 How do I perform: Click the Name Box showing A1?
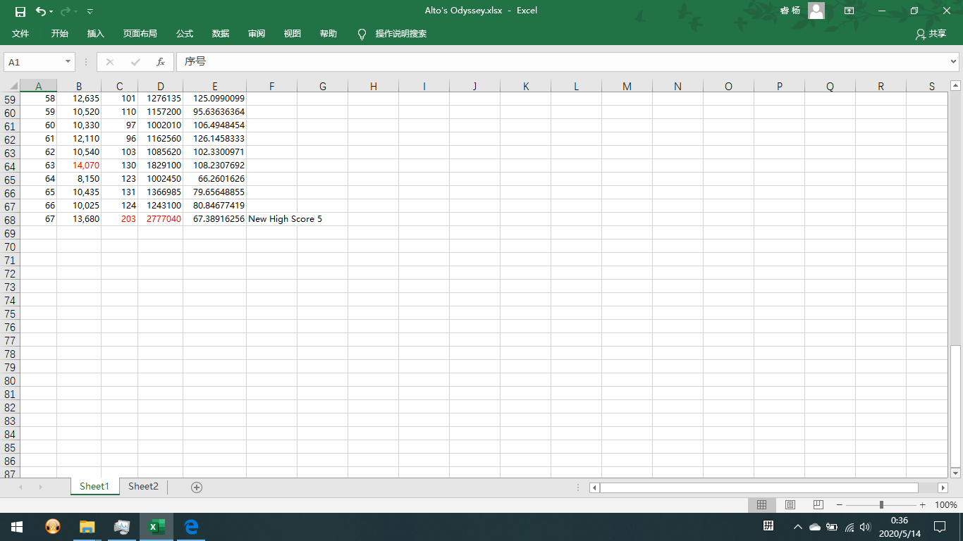coord(34,62)
